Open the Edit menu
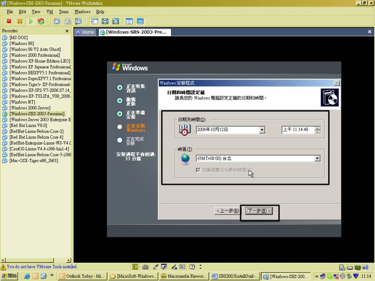375x281 pixels. pos(22,11)
